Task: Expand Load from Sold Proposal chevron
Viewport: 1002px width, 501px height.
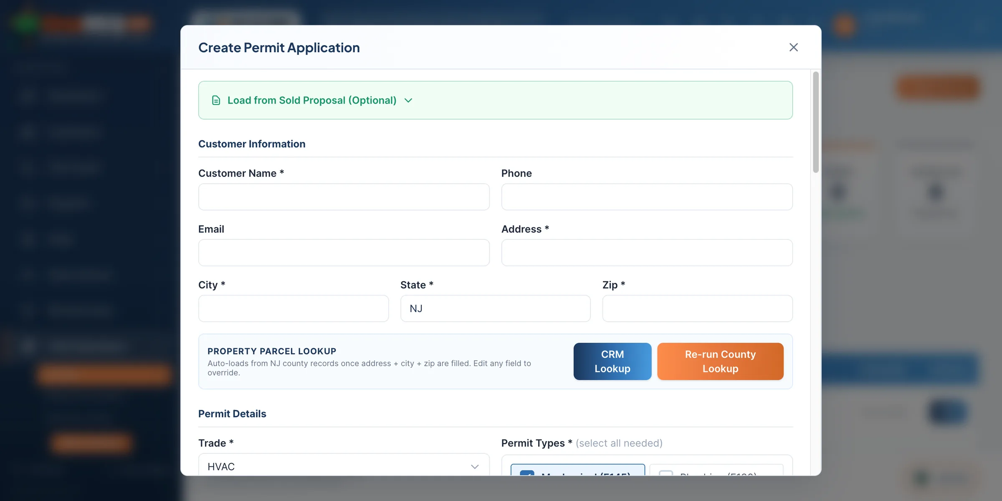Action: 408,100
